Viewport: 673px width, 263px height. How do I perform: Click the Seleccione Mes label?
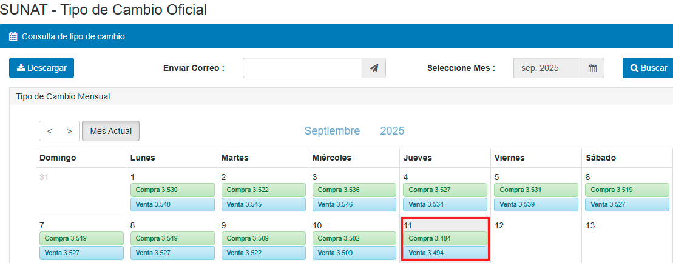(x=461, y=68)
